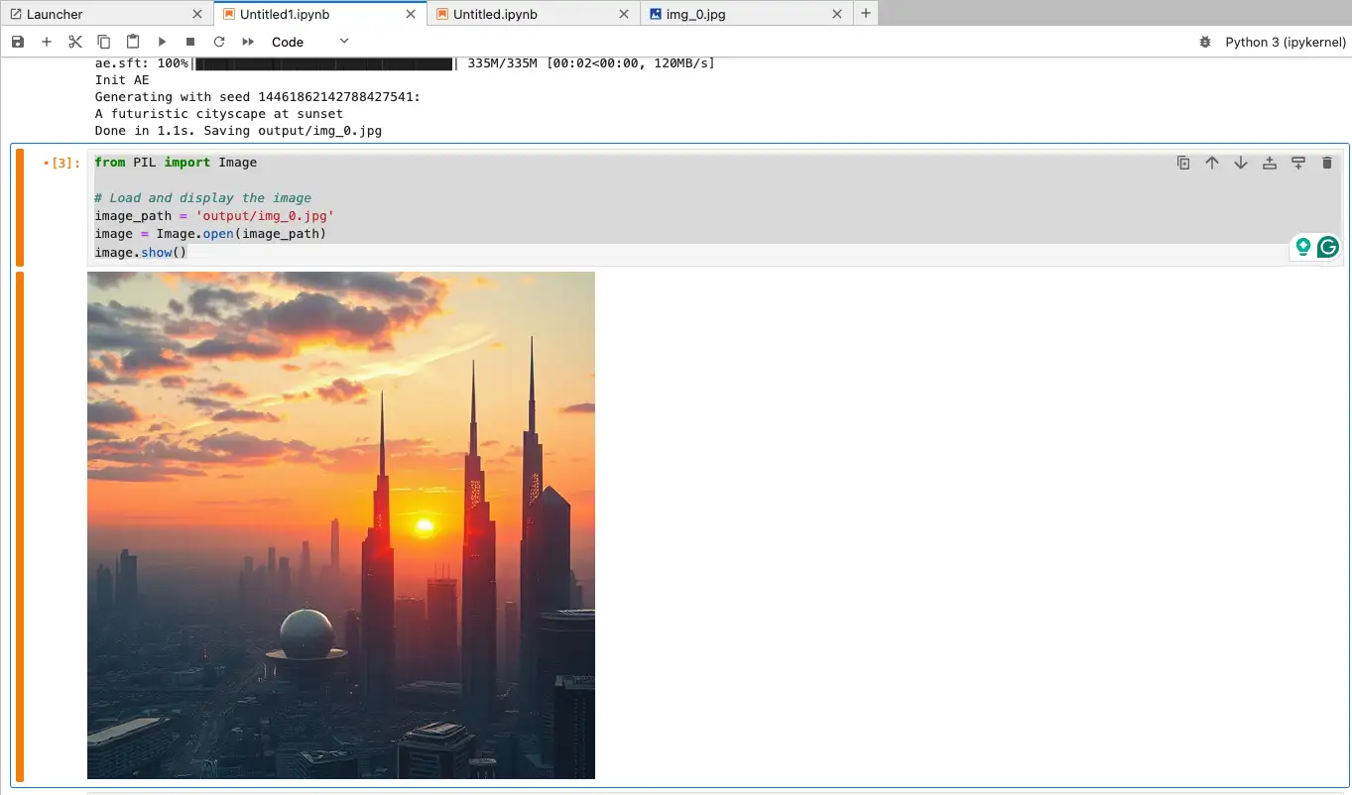Close the img_0.jpg tab
This screenshot has width=1352, height=795.
837,14
